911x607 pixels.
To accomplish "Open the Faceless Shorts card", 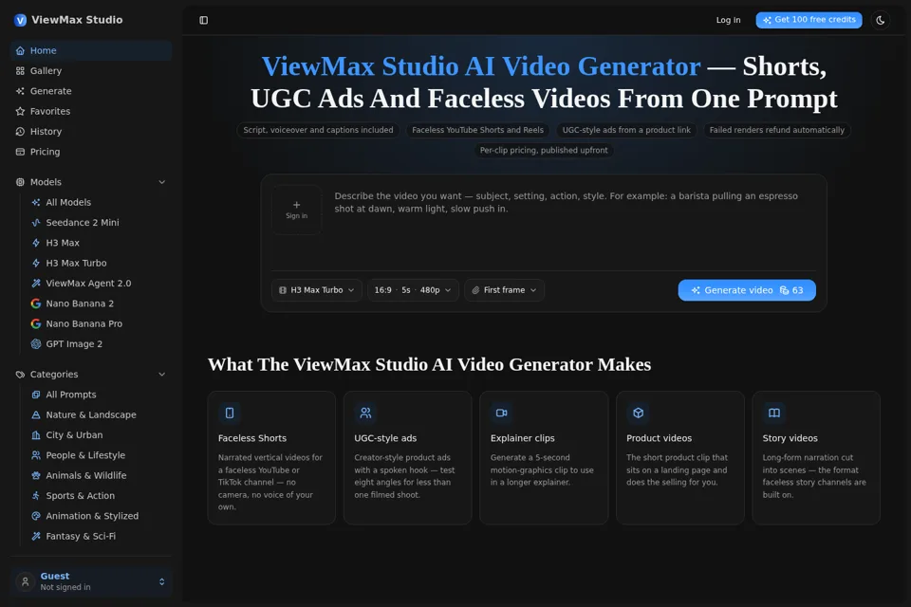I will 271,458.
